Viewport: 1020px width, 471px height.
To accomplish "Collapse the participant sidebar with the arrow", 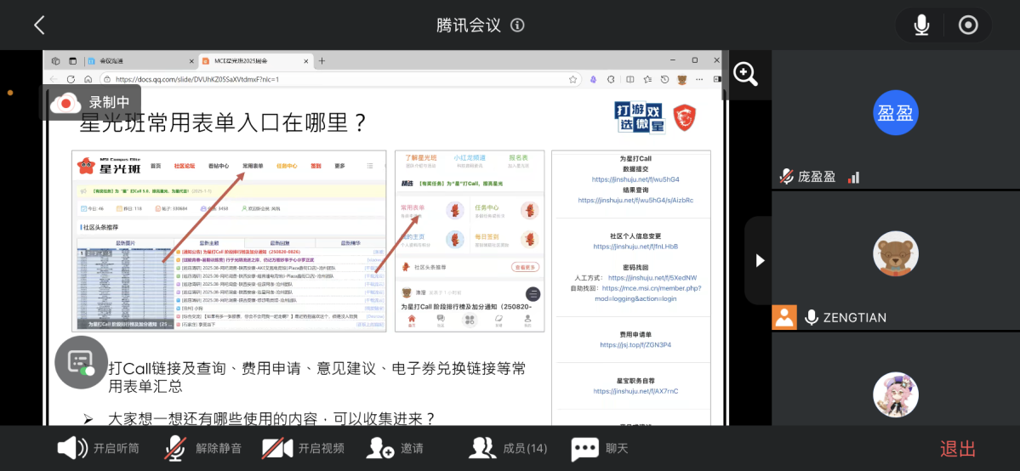I will click(x=760, y=260).
